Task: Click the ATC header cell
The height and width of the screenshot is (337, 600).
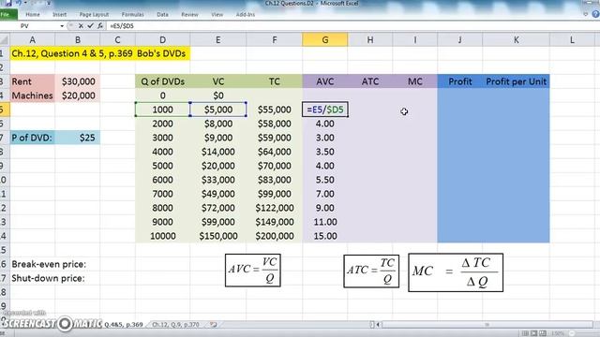Action: pyautogui.click(x=370, y=81)
